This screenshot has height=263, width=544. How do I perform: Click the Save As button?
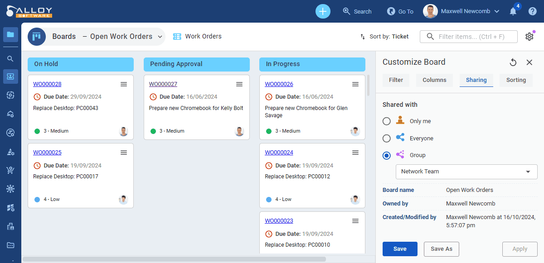click(442, 249)
